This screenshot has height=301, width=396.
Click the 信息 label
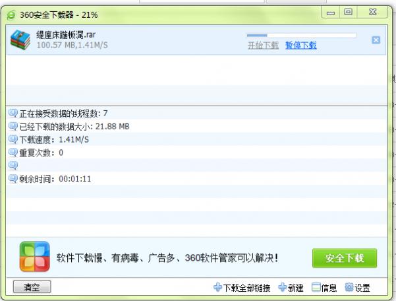click(x=329, y=288)
